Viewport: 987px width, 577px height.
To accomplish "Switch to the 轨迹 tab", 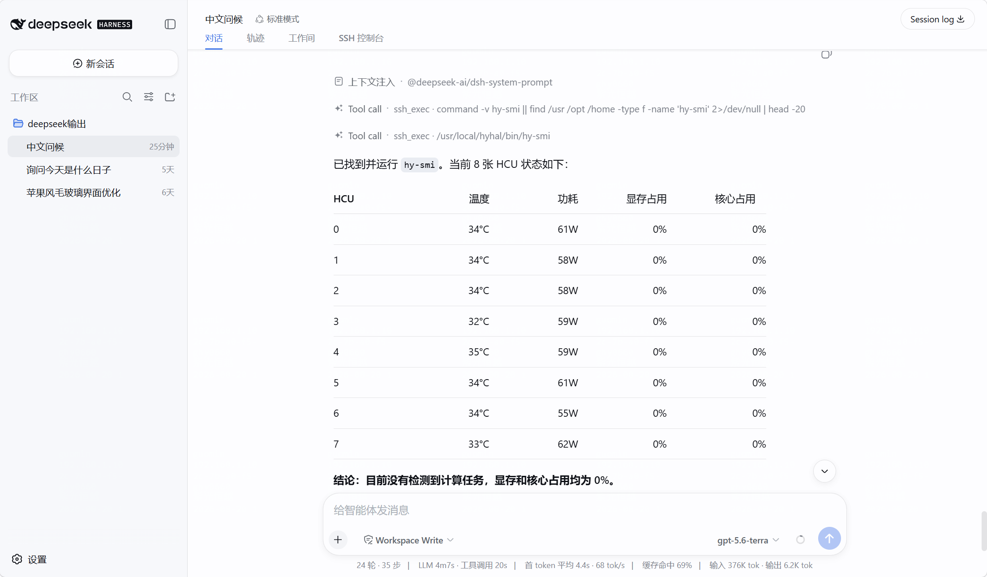I will (256, 38).
